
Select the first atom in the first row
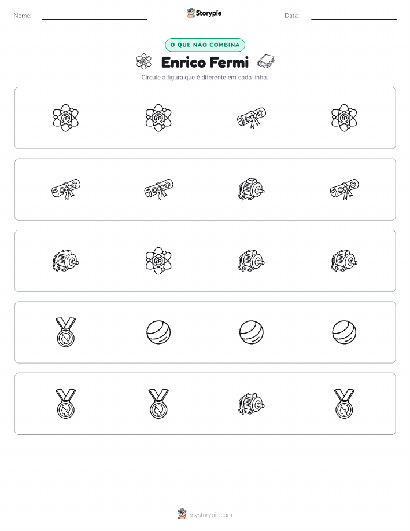click(x=65, y=118)
